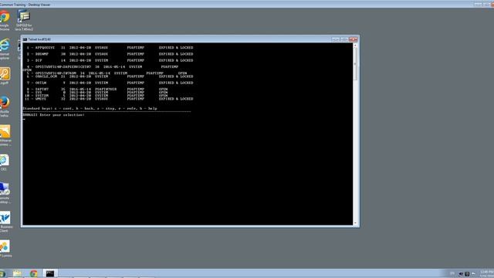Close the Telnet window

pos(354,39)
